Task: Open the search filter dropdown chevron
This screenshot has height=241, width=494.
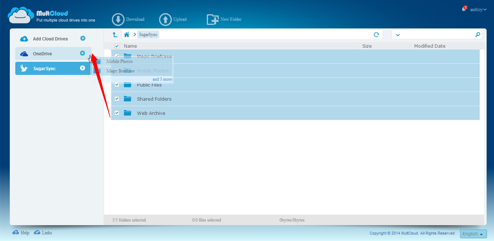Action: [398, 35]
